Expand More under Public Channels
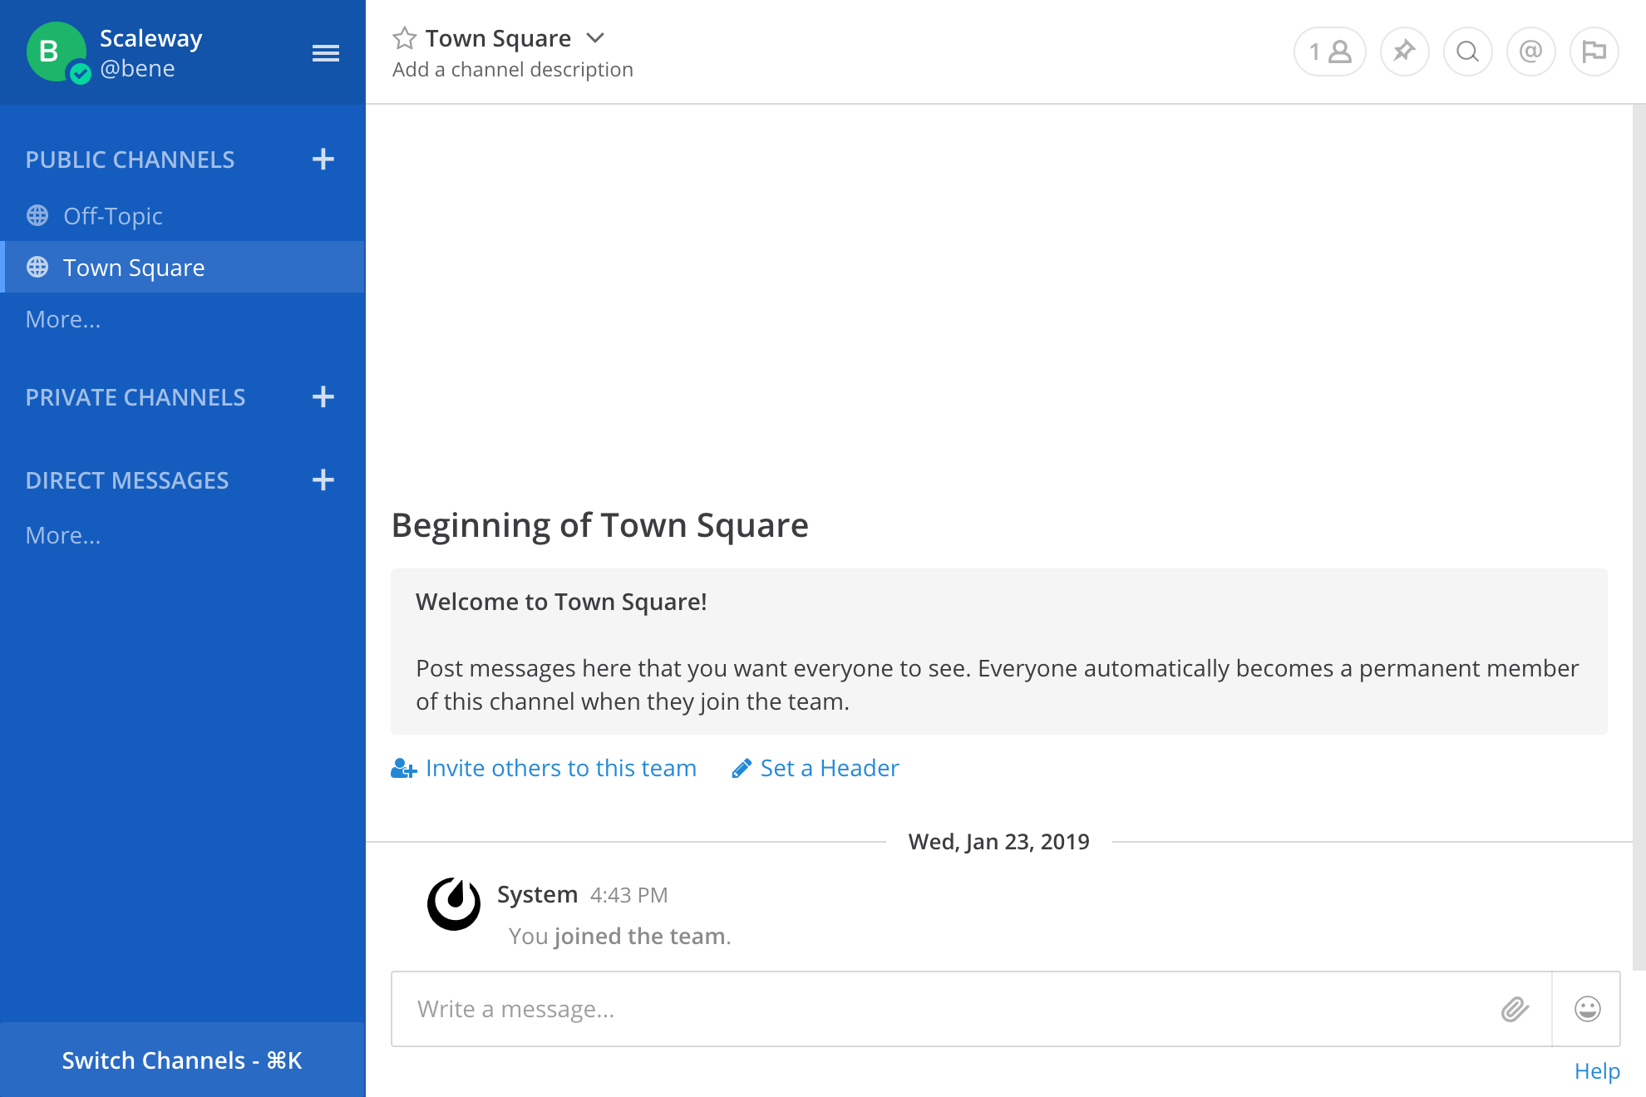The height and width of the screenshot is (1097, 1646). coord(63,319)
